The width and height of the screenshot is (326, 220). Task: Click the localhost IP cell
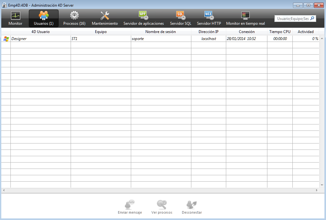point(208,38)
